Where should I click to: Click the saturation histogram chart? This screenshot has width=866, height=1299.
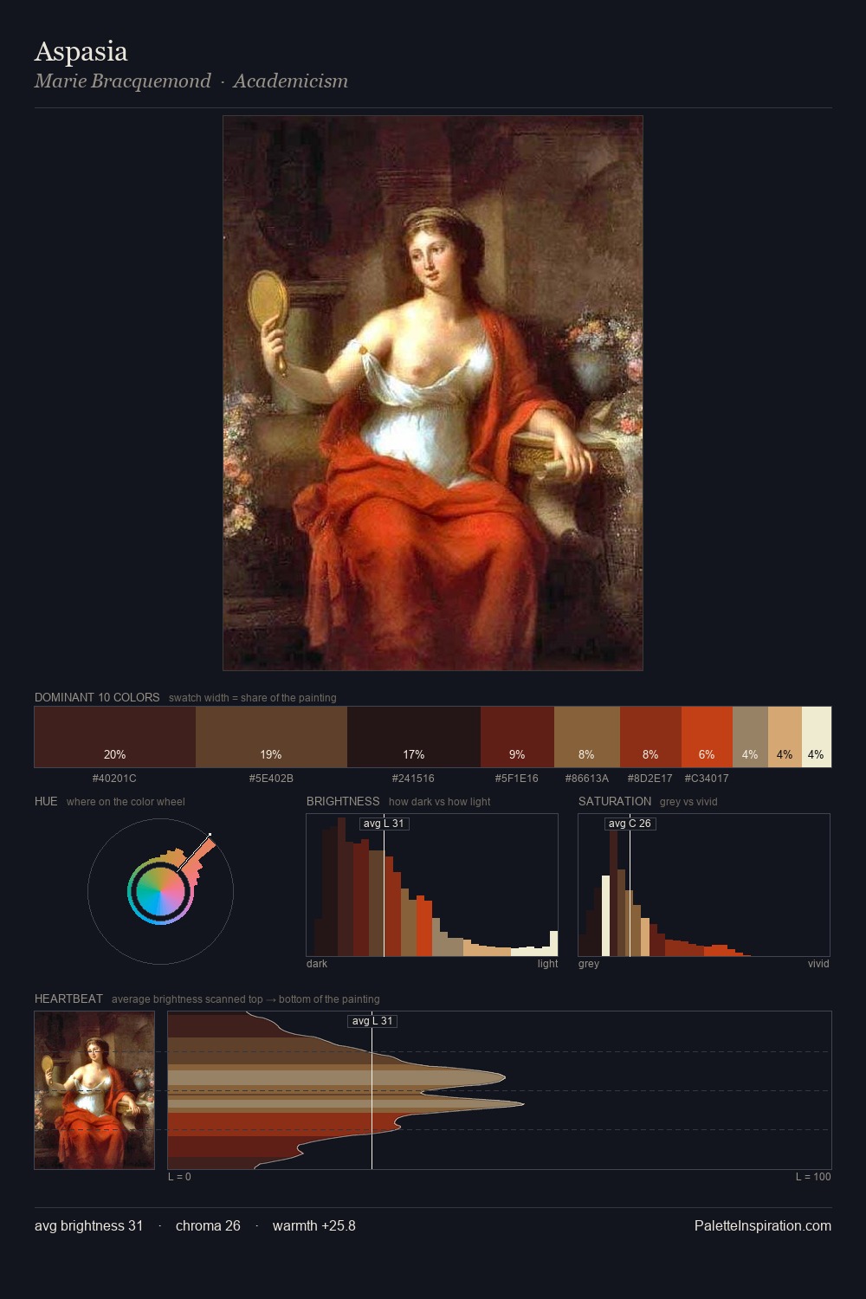[704, 885]
